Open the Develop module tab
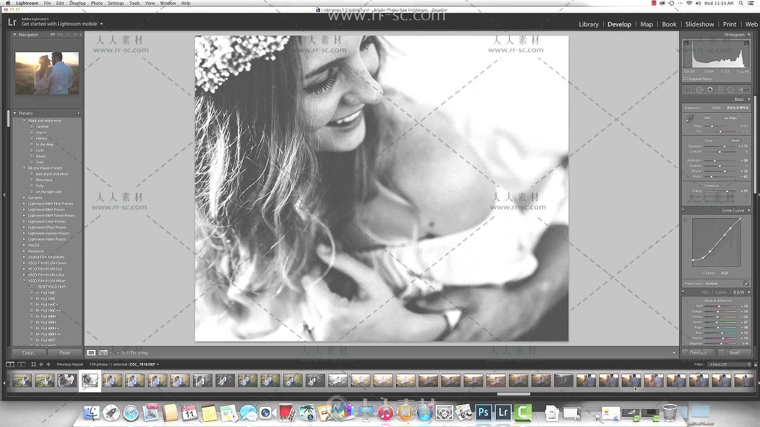 pos(619,24)
